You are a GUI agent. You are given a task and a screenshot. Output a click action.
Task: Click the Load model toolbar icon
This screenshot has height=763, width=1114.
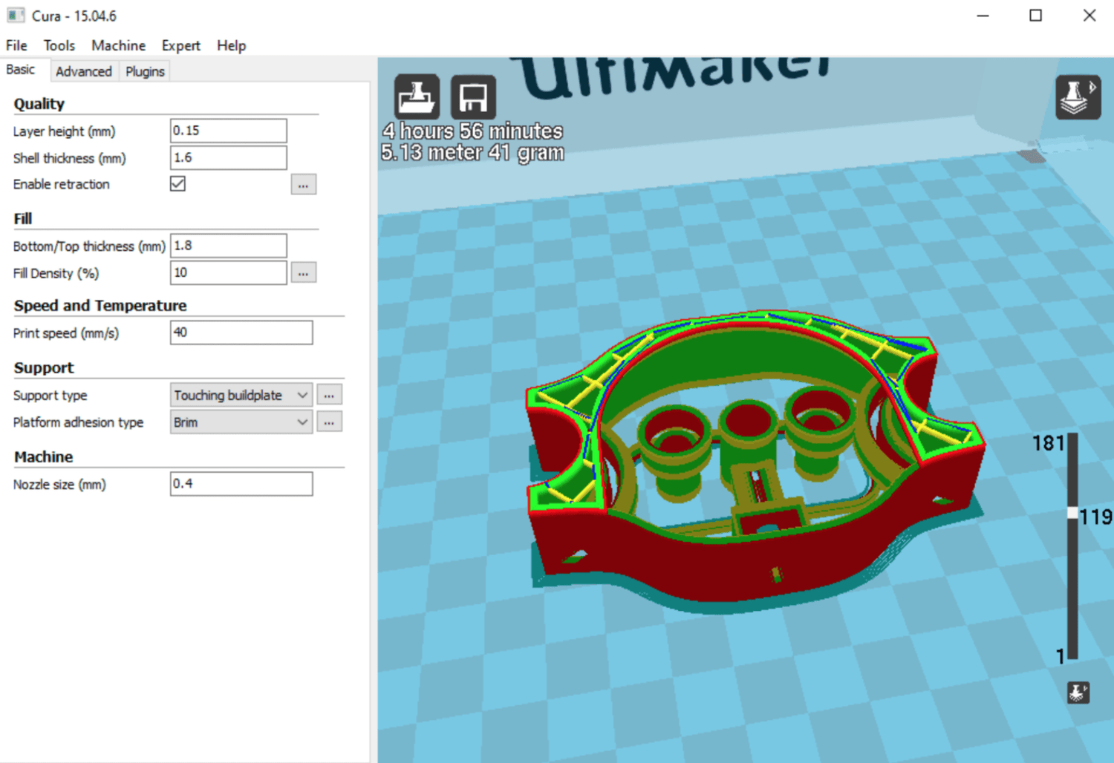click(416, 96)
